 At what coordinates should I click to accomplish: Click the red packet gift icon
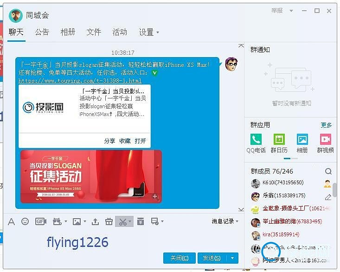(109, 221)
